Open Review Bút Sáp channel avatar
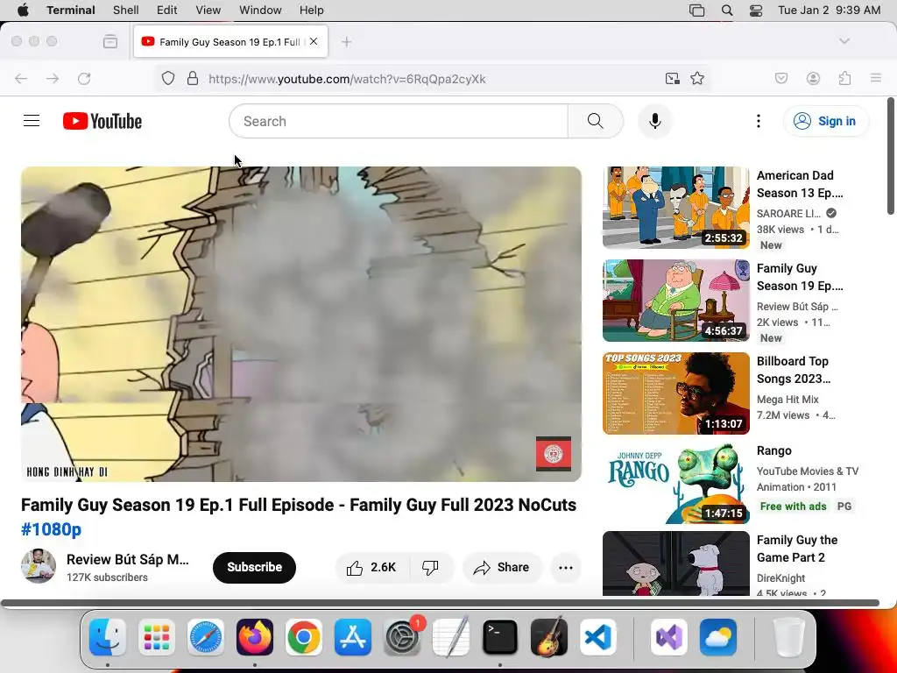Screen dimensions: 897x673 [39, 566]
